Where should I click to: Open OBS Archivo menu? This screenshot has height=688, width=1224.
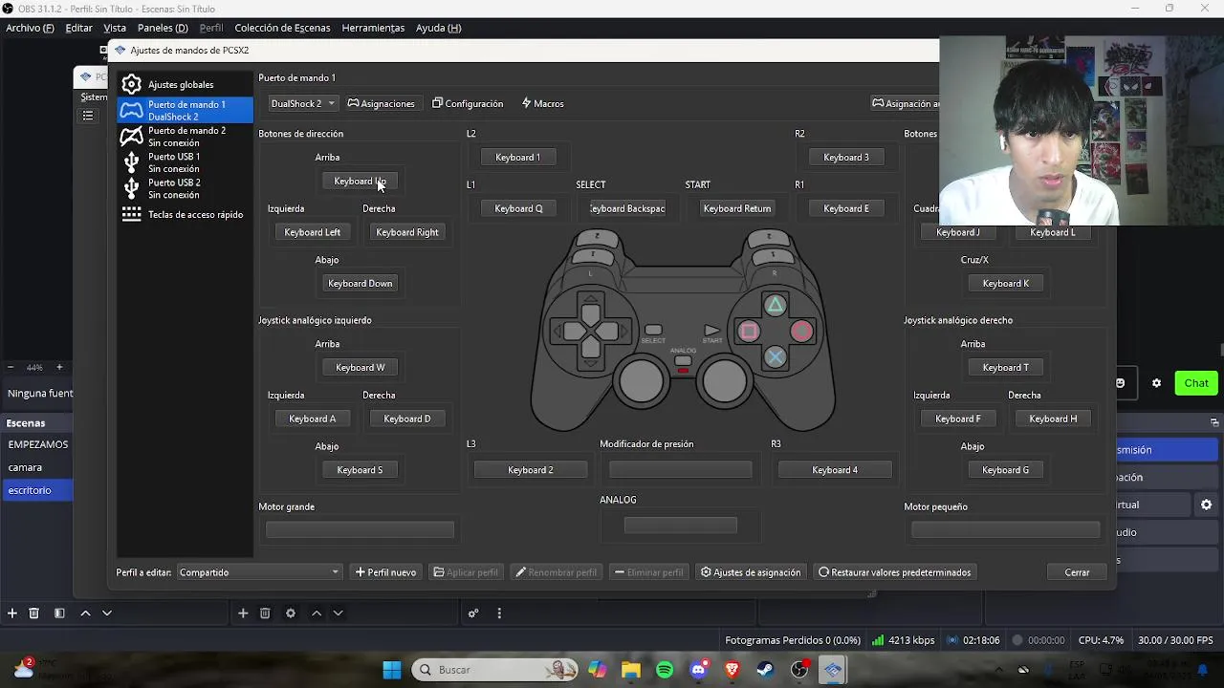pyautogui.click(x=30, y=28)
